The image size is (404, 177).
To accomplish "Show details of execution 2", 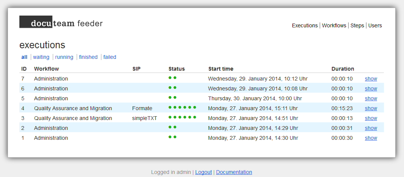I will [371, 128].
